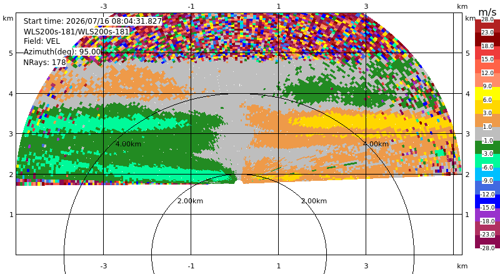Click the m/s units title above colorbar
This screenshot has height=274, width=500.
(487, 13)
